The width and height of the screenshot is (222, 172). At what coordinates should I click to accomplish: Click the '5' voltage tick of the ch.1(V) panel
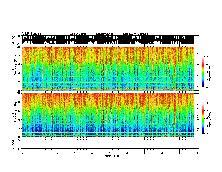click(19, 36)
